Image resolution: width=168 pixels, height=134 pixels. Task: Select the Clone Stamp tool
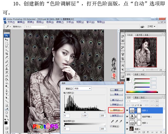pos(7,69)
